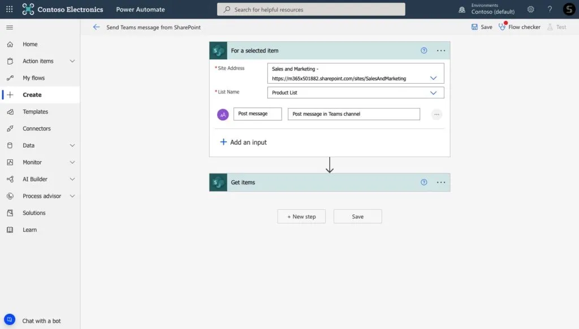
Task: Open Home in the navigation
Action: tap(30, 44)
